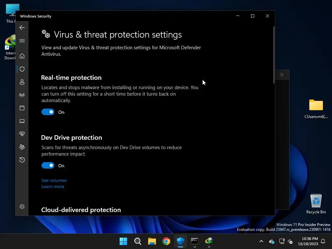Image resolution: width=332 pixels, height=249 pixels.
Task: Open taskbar Search magnifier
Action: (137, 241)
